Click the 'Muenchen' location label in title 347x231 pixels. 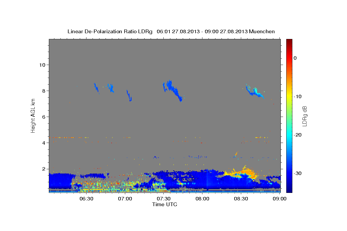tap(262, 31)
